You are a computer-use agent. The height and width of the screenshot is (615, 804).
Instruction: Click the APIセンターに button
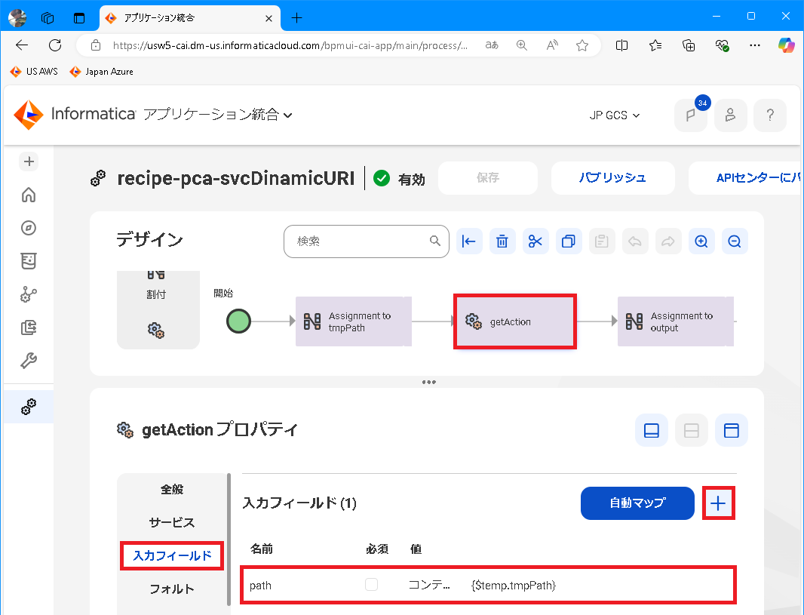745,178
